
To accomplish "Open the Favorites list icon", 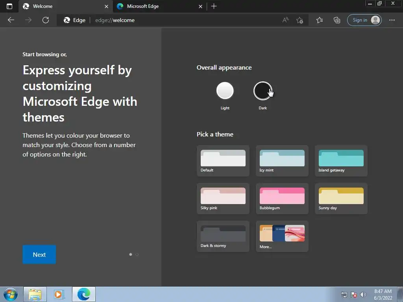I will (320, 20).
